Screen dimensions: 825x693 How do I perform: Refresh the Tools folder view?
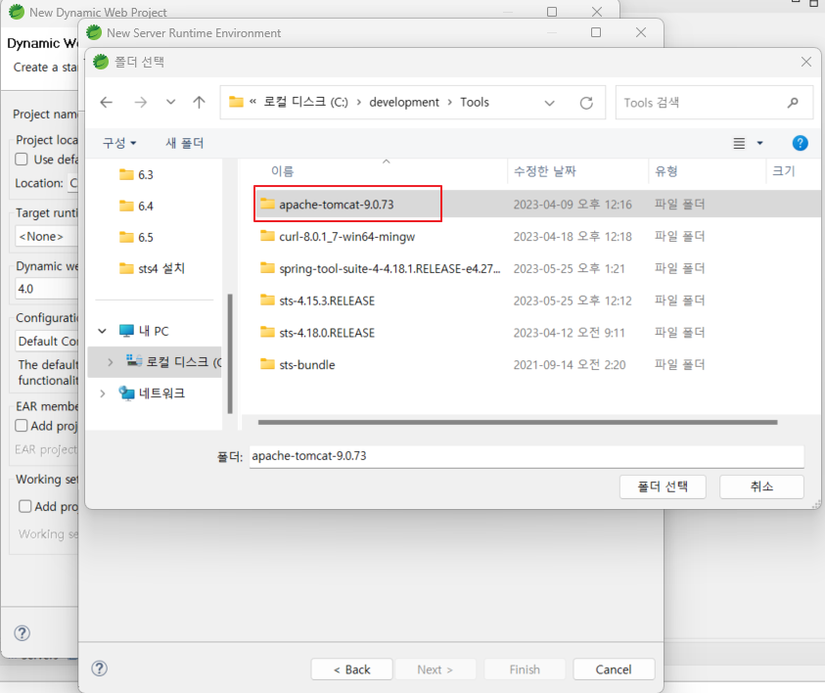(586, 103)
